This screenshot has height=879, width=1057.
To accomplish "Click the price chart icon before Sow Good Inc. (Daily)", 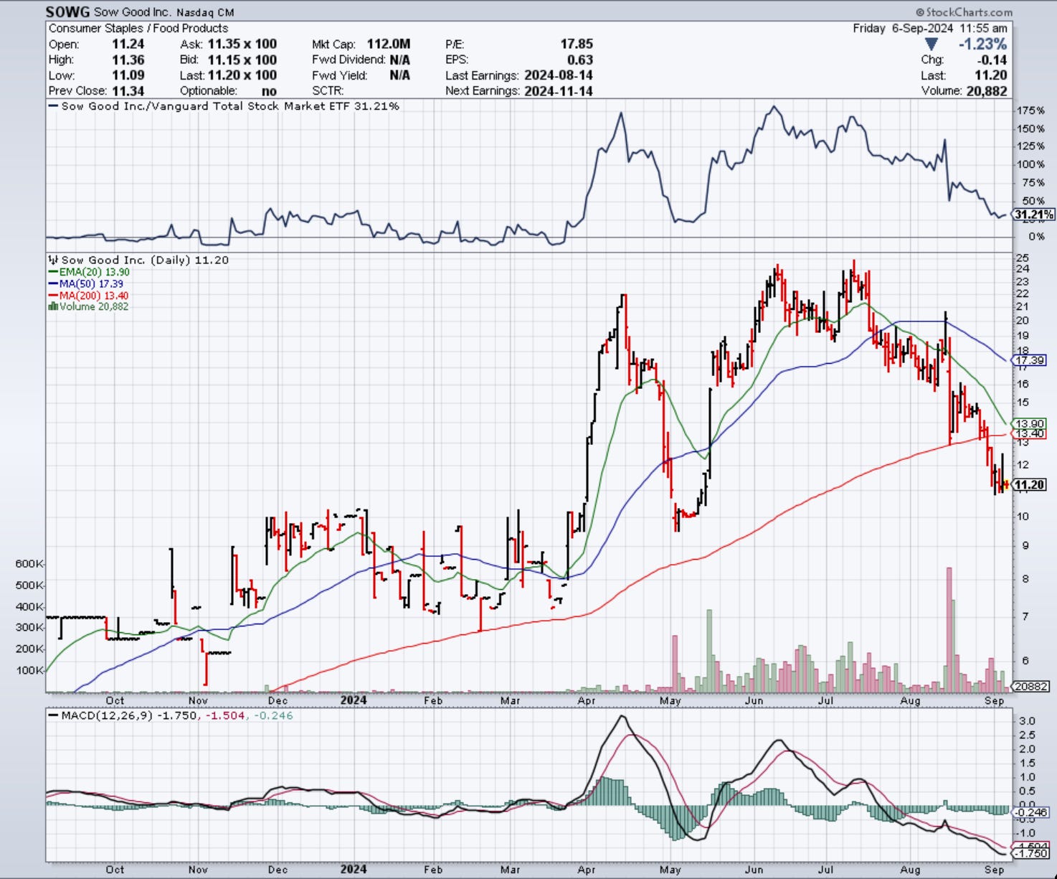I will [53, 260].
